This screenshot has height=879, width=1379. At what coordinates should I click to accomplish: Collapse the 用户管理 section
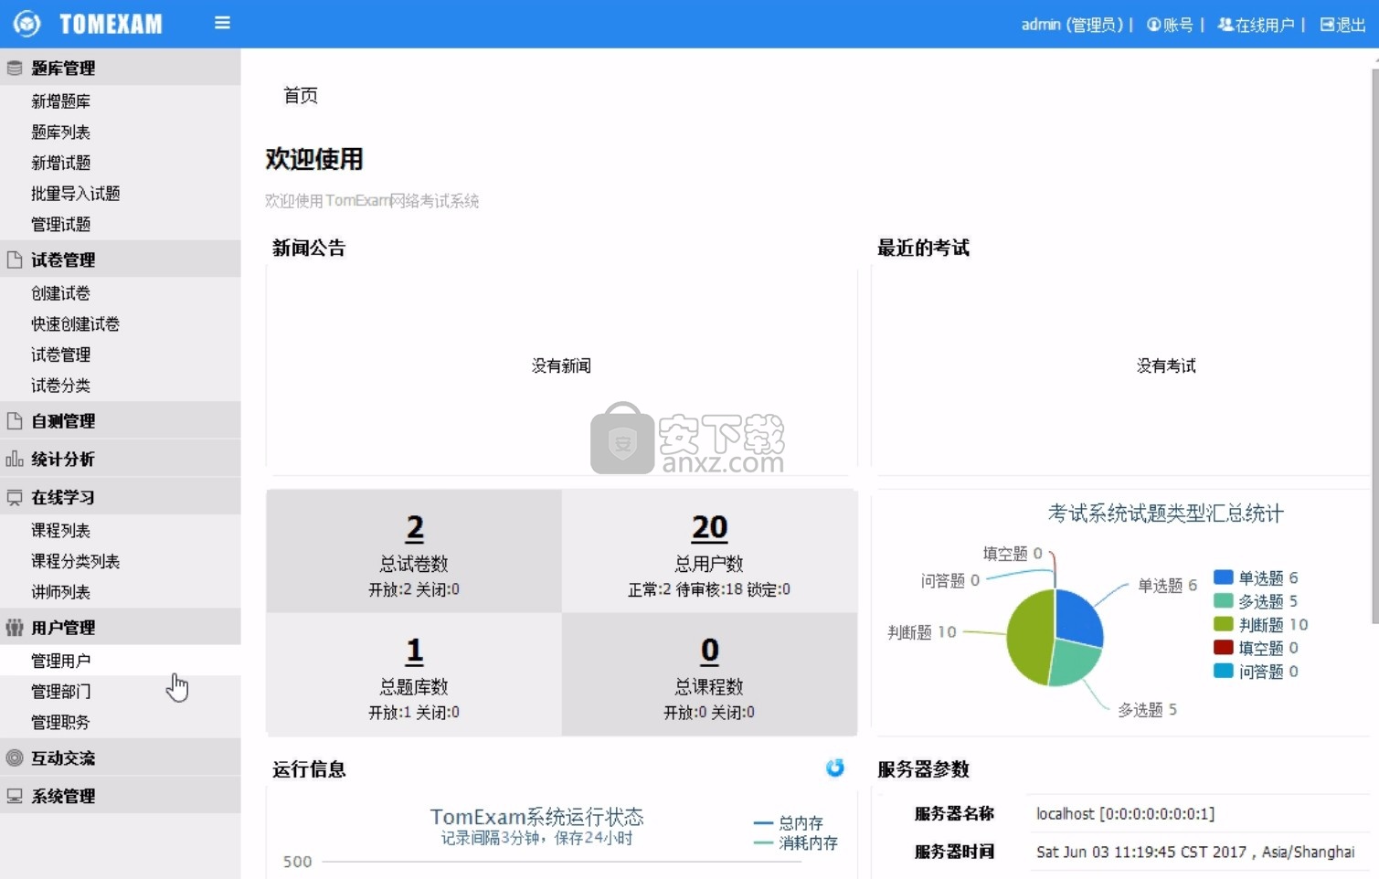click(x=121, y=627)
